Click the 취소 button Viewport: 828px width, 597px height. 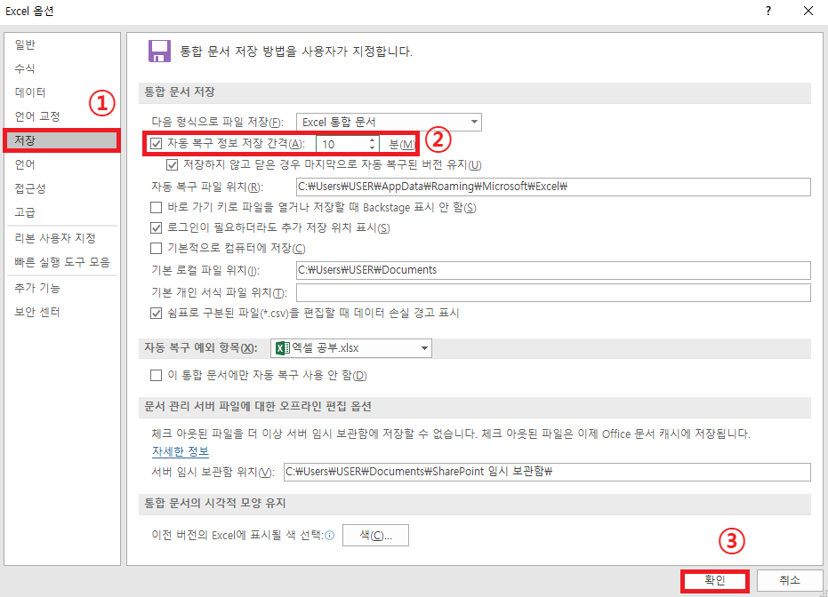point(790,581)
